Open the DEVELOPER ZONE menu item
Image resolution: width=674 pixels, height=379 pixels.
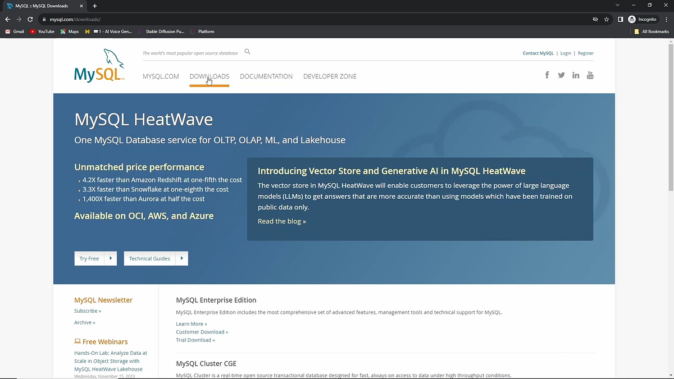click(x=330, y=76)
